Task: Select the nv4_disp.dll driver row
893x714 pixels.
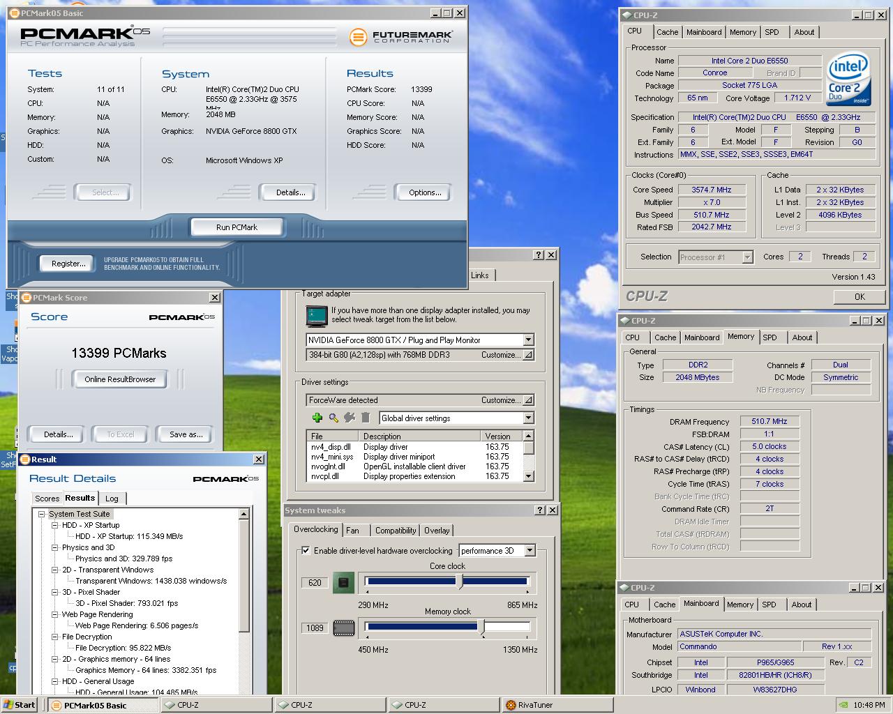Action: (x=414, y=447)
